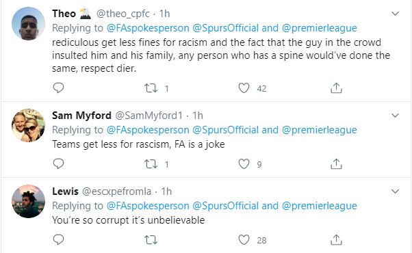Share Theo's tweet

click(336, 88)
